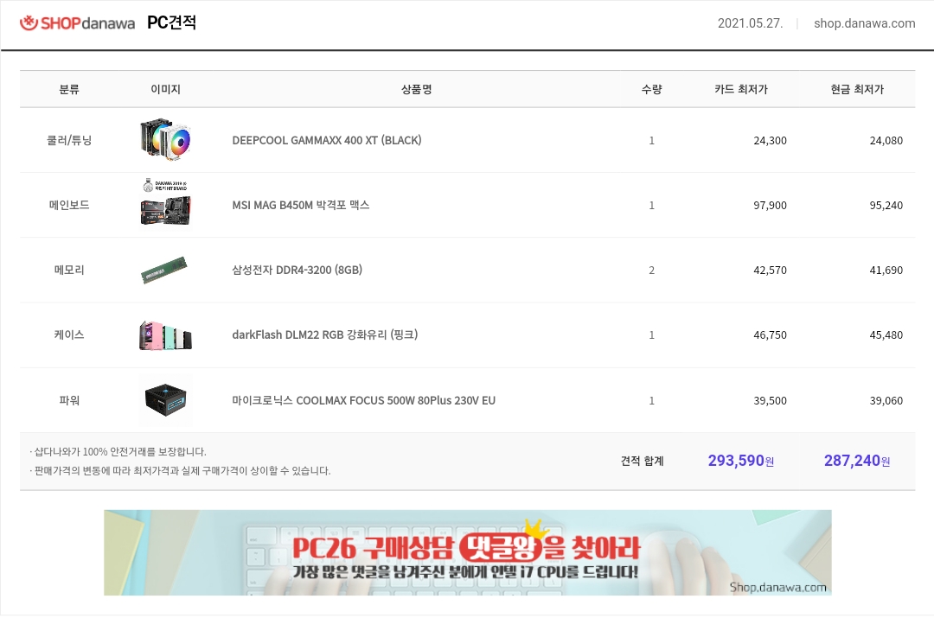Viewport: 934px width, 618px height.
Task: Click the 상품명 column header
Action: pyautogui.click(x=416, y=89)
